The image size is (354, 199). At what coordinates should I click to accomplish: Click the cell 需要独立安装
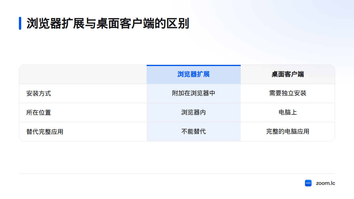(x=288, y=93)
